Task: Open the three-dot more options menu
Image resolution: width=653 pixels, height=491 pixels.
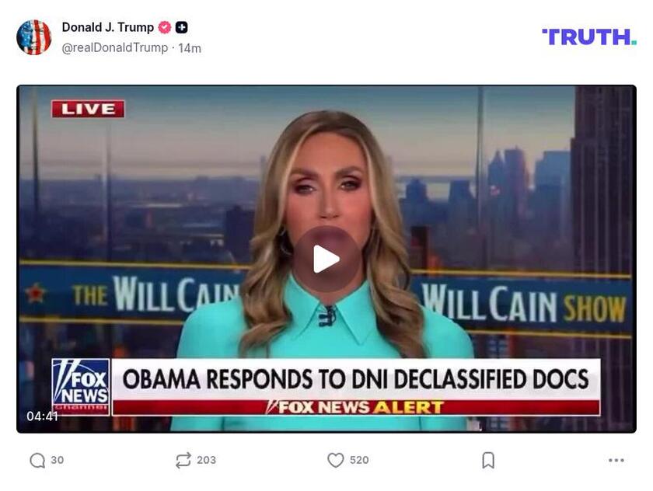Action: point(616,460)
